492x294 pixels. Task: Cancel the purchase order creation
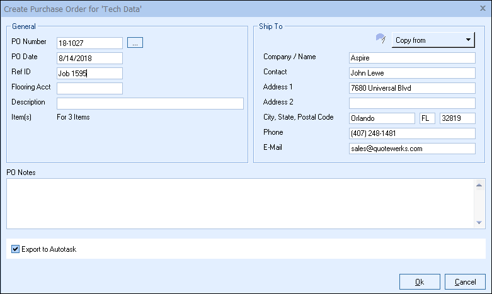(464, 281)
